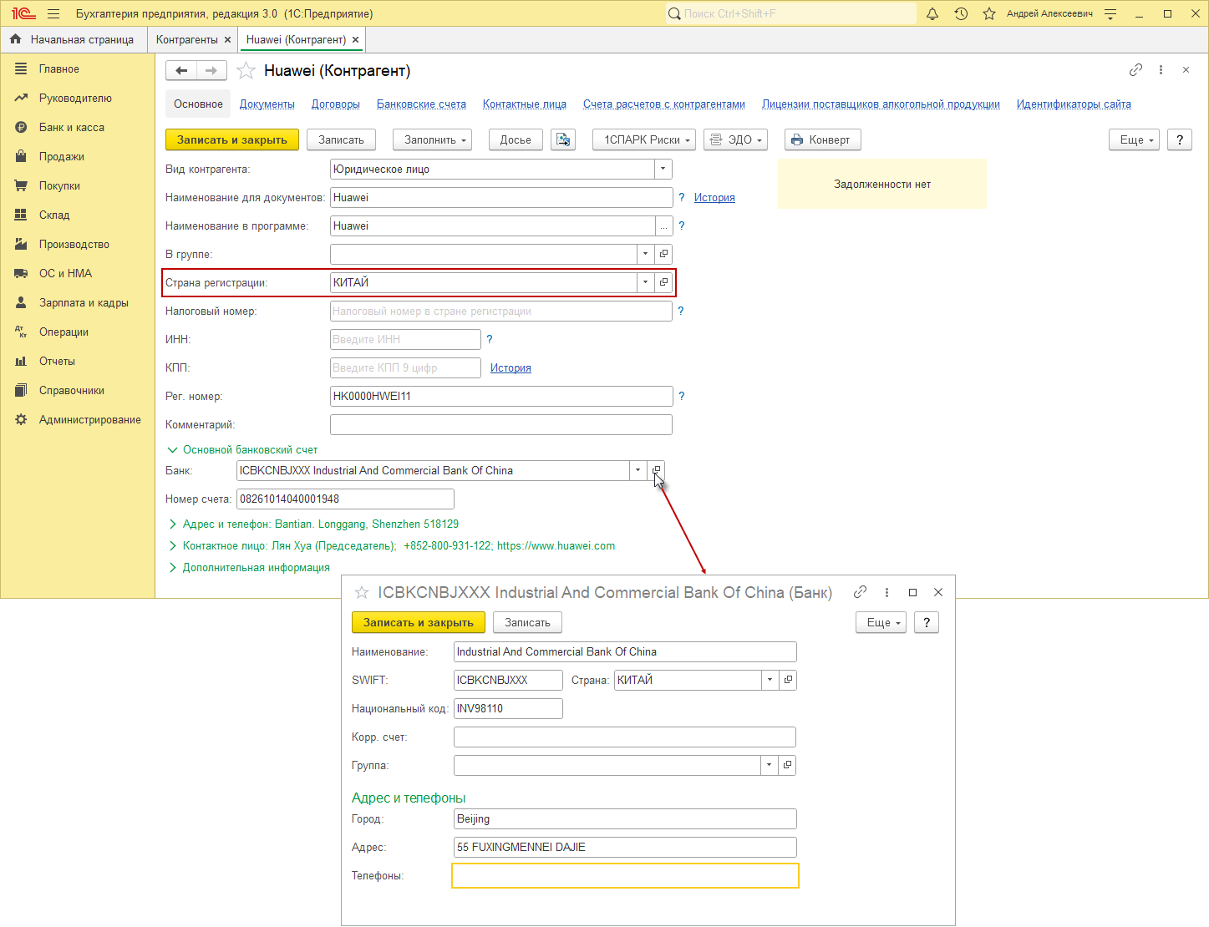This screenshot has height=927, width=1209.
Task: Open В группе dropdown arrow
Action: tap(645, 254)
